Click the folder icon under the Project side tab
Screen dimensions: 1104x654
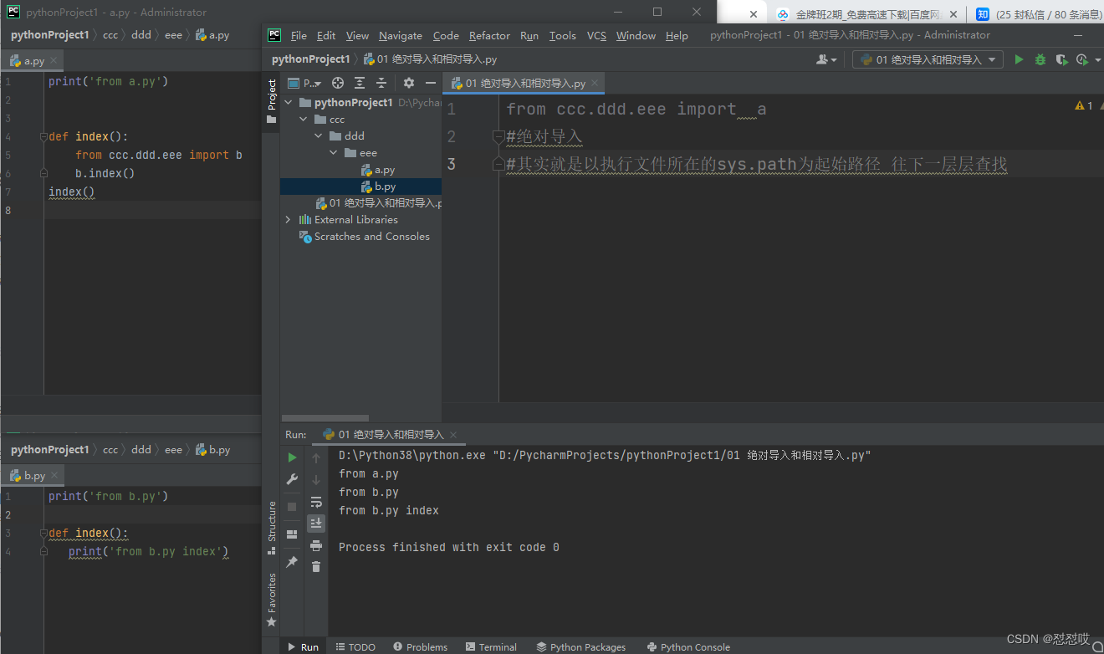[271, 120]
